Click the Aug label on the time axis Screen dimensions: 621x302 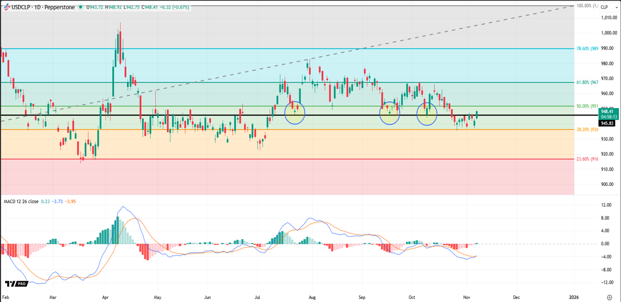click(312, 297)
